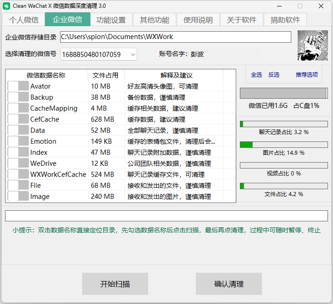Click the 全部聊天记录 description
The height and width of the screenshot is (304, 333).
(x=163, y=130)
